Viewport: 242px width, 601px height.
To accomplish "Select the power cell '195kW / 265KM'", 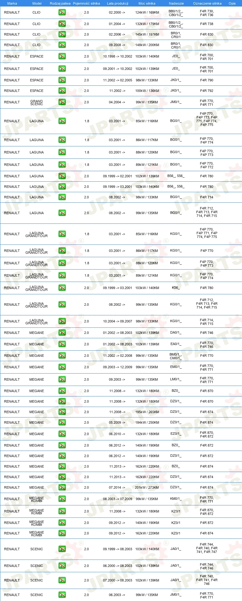I will [x=147, y=412].
